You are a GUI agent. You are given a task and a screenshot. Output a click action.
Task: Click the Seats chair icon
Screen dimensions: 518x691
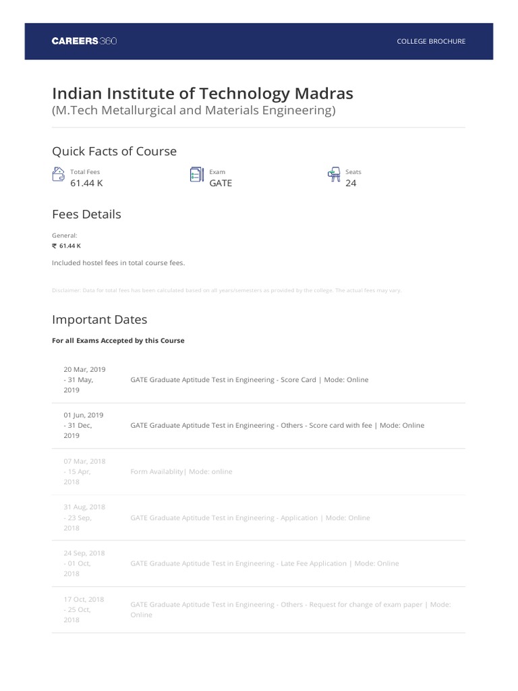click(334, 175)
